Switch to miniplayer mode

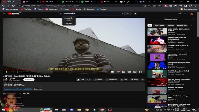pos(124,72)
